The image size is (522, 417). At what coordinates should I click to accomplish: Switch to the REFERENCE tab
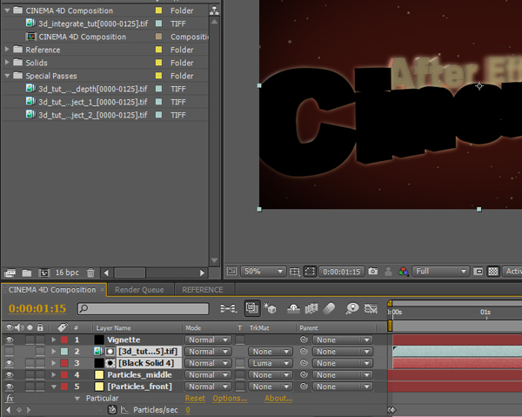(x=203, y=290)
